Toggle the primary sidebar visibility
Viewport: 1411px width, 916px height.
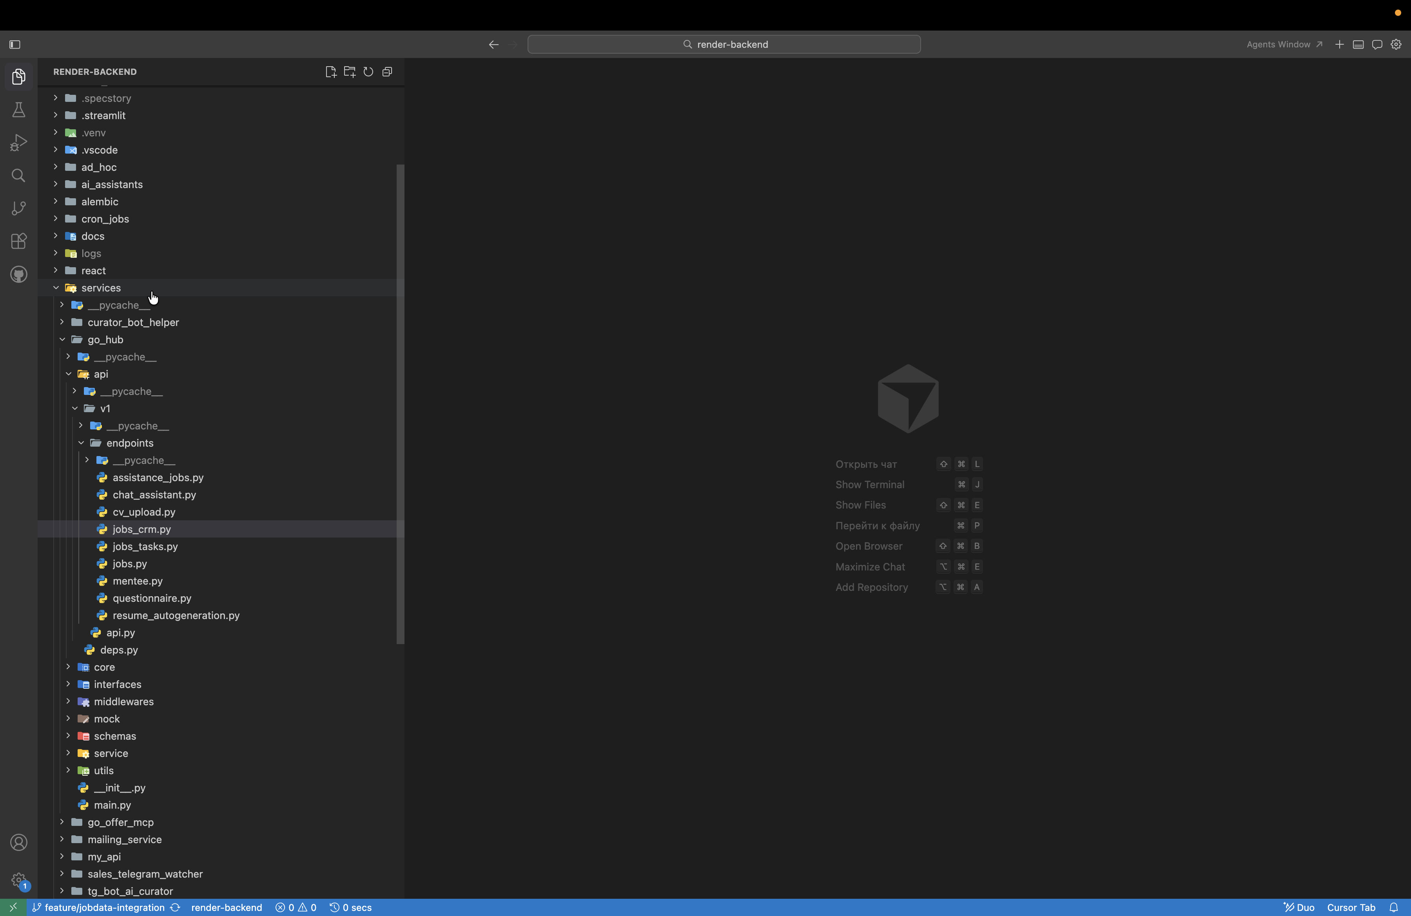coord(15,44)
